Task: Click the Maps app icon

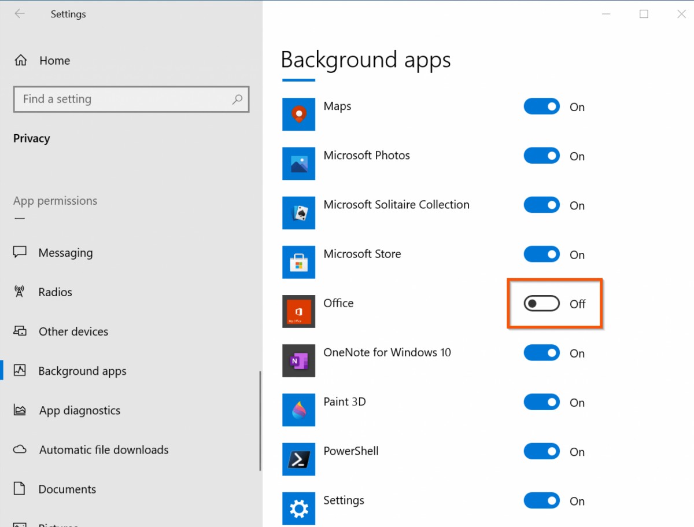Action: [298, 114]
